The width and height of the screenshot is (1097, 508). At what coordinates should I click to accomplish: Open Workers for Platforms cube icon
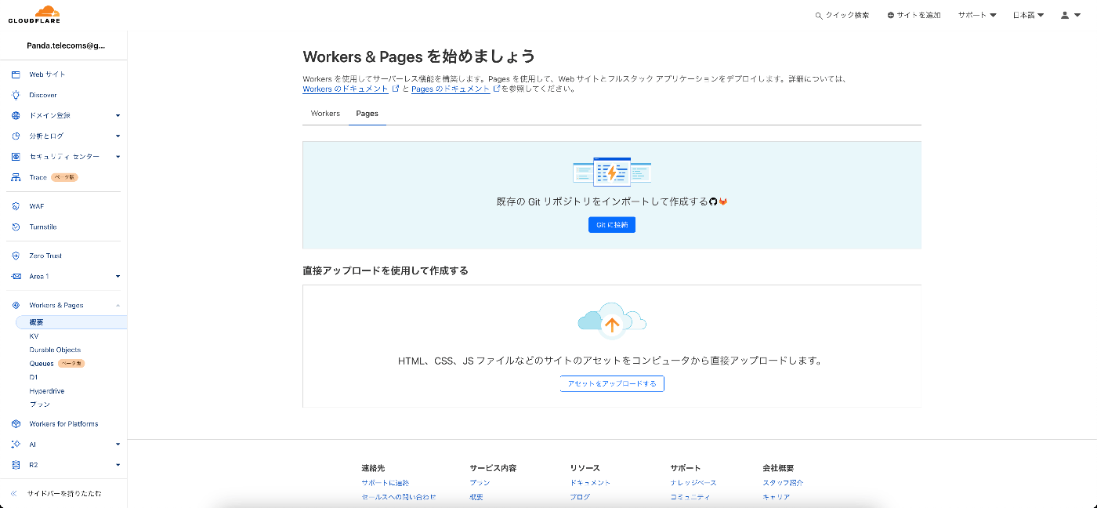point(16,424)
